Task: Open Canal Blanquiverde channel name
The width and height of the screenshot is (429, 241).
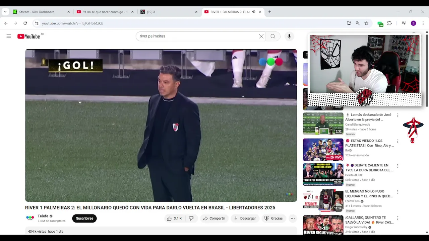Action: 358,125
